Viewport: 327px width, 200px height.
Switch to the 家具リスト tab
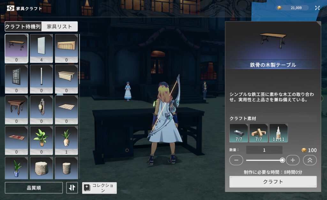click(x=60, y=27)
